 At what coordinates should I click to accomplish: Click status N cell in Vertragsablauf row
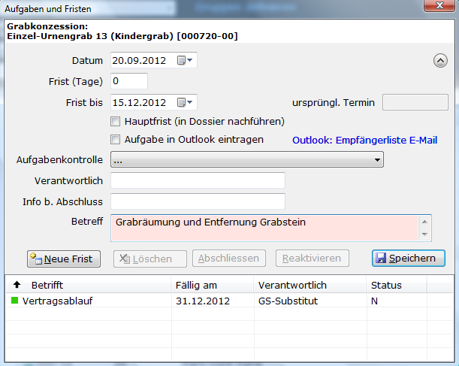tap(397, 301)
